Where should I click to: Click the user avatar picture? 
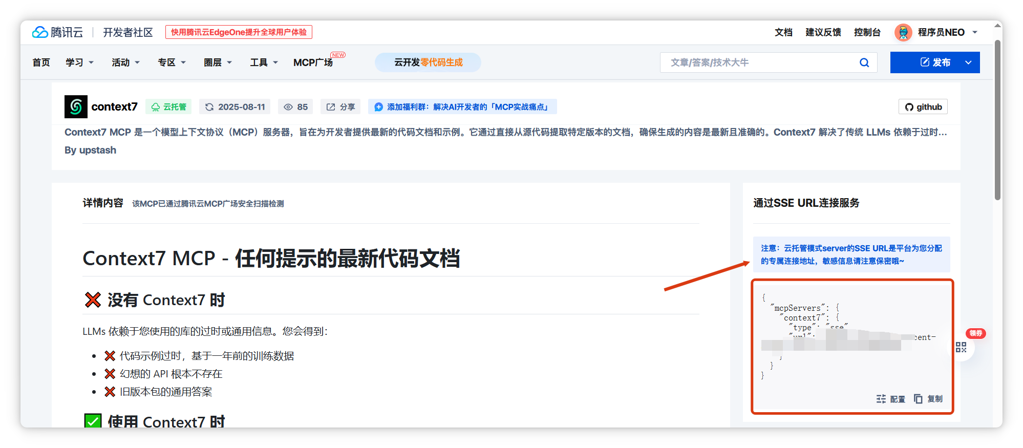coord(903,32)
